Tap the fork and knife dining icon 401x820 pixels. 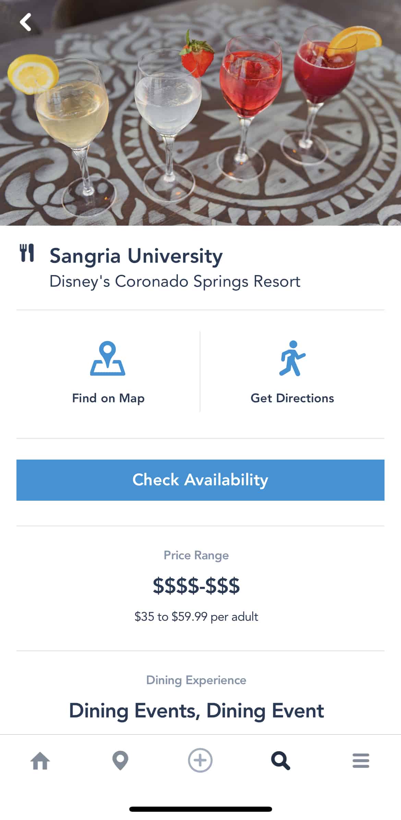pyautogui.click(x=27, y=253)
